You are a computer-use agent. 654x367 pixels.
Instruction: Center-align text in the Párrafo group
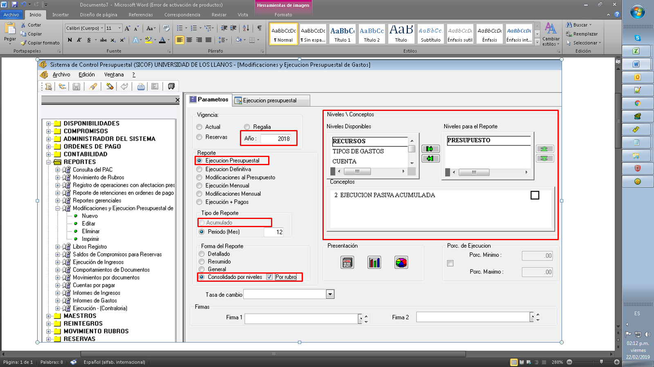[189, 40]
